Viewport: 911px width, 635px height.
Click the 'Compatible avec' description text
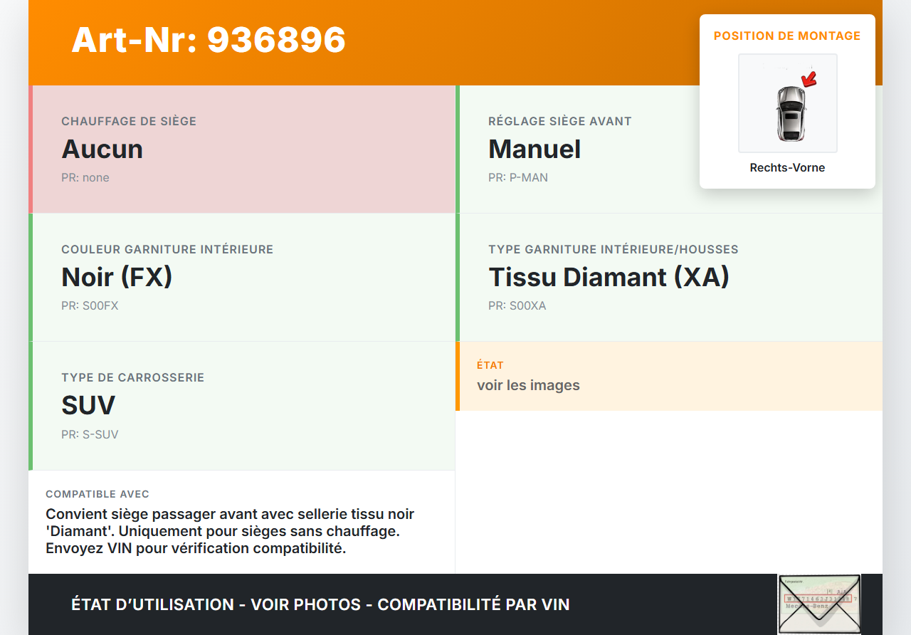(x=230, y=531)
